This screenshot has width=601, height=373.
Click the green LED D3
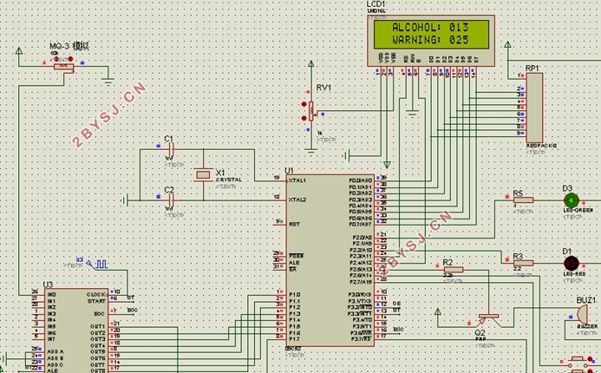pos(572,200)
